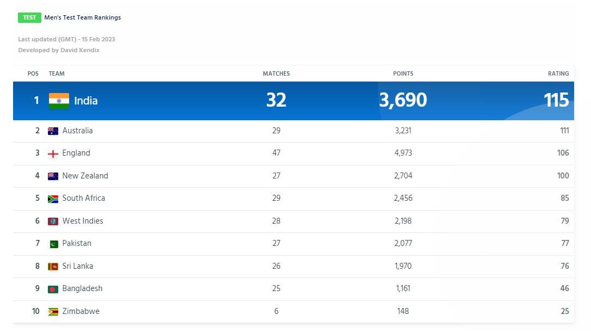Click West Indies' matches value 28
This screenshot has height=333, width=591.
(276, 221)
